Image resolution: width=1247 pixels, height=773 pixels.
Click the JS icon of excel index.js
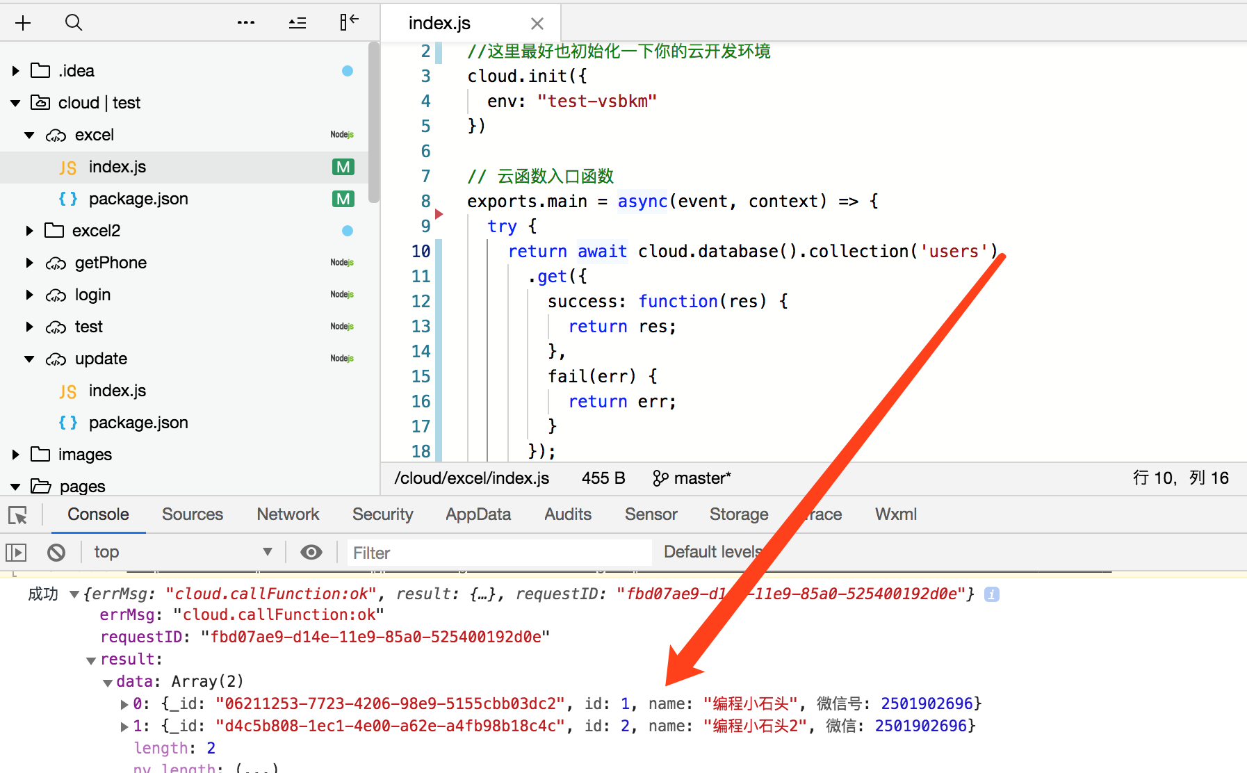pos(68,168)
